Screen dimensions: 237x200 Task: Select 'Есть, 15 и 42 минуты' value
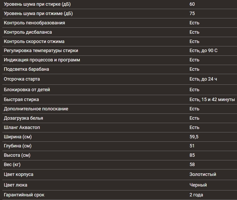point(212,99)
